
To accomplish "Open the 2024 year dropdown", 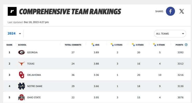I will [14, 33].
